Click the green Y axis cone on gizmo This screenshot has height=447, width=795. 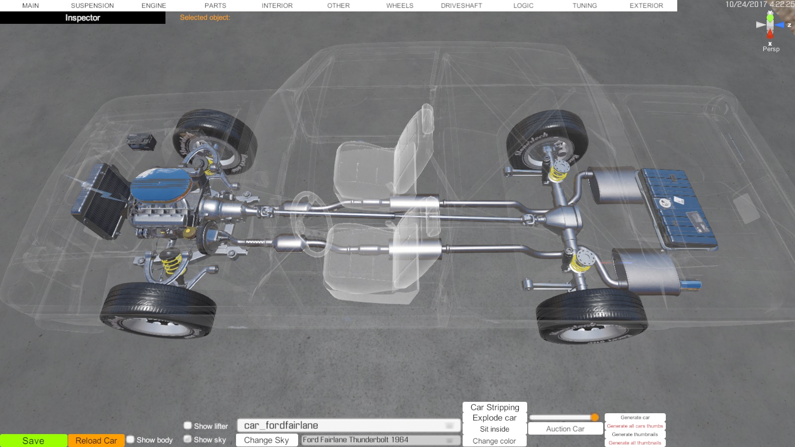(770, 18)
